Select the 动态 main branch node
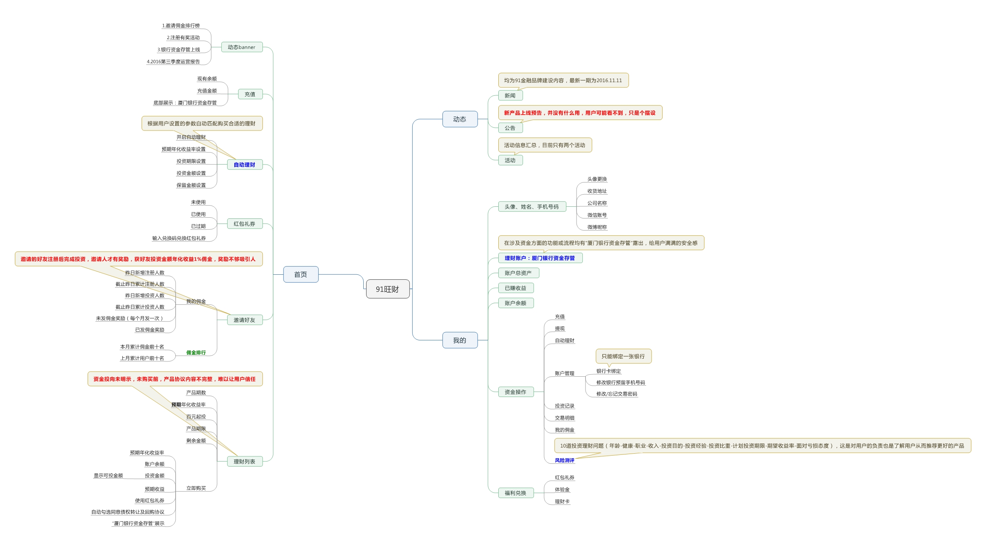 460,119
